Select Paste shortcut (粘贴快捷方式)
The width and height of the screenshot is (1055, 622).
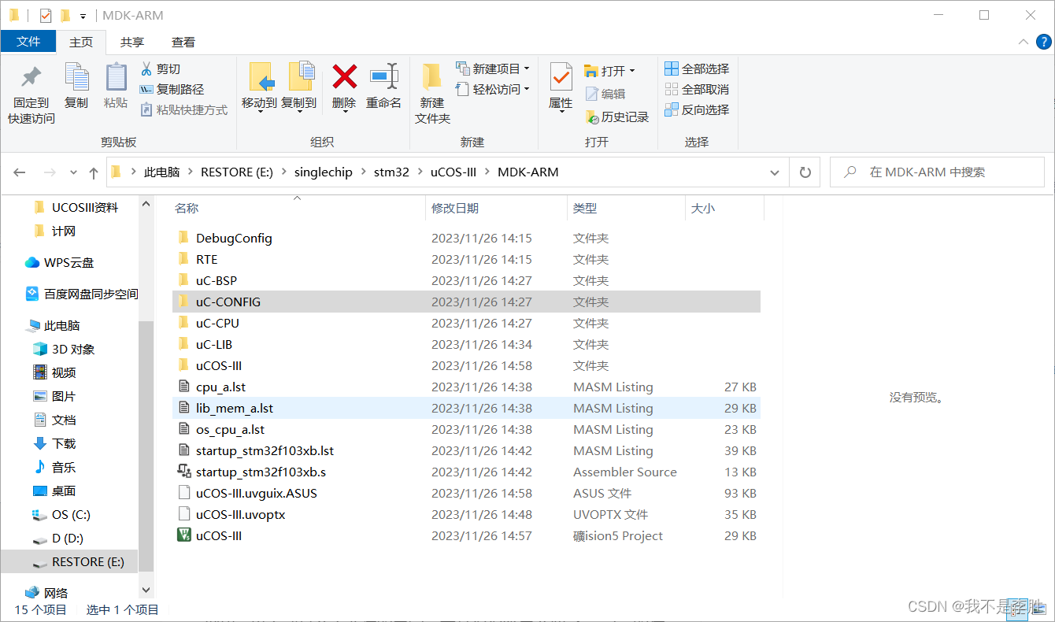point(183,110)
